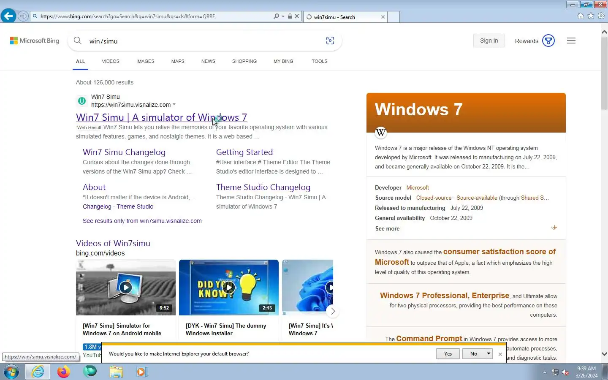Click the browser forward arrow button
608x380 pixels.
(23, 16)
